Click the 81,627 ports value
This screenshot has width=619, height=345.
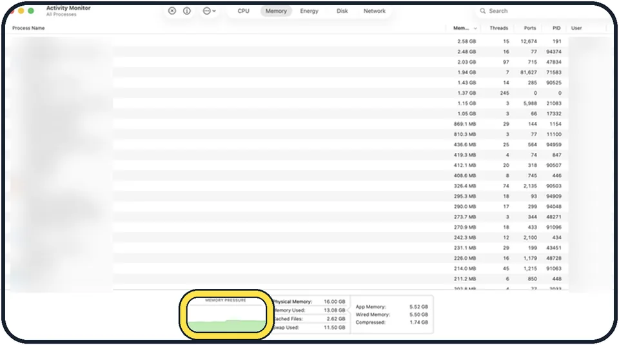[x=528, y=72]
